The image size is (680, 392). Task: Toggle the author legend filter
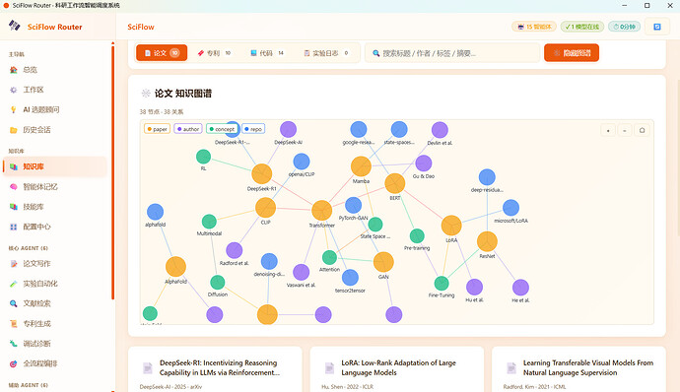188,129
